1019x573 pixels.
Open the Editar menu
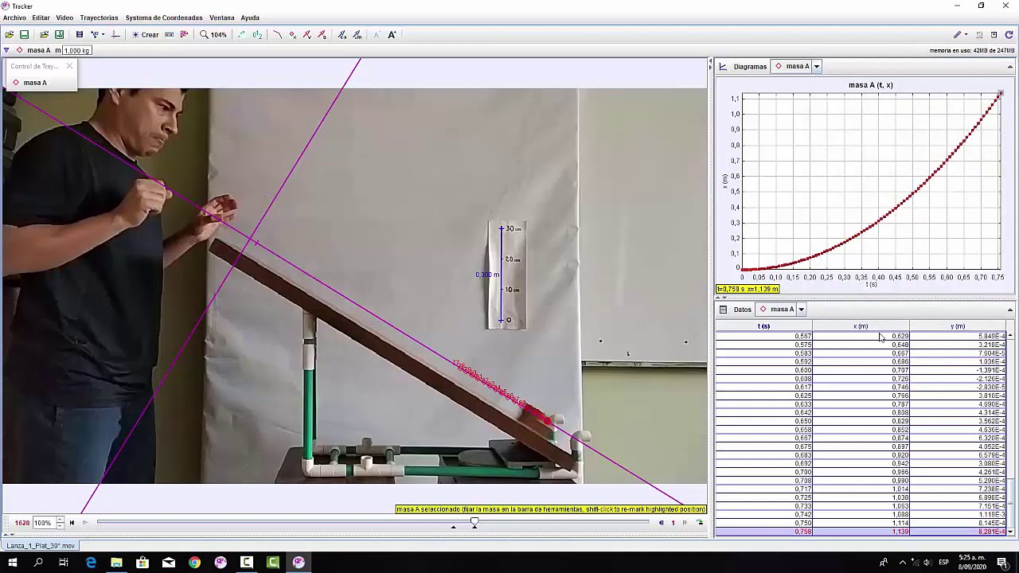(x=41, y=18)
